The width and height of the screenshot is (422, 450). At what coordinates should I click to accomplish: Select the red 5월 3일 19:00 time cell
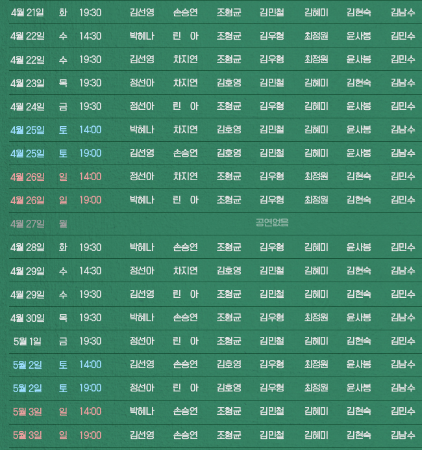pos(90,434)
